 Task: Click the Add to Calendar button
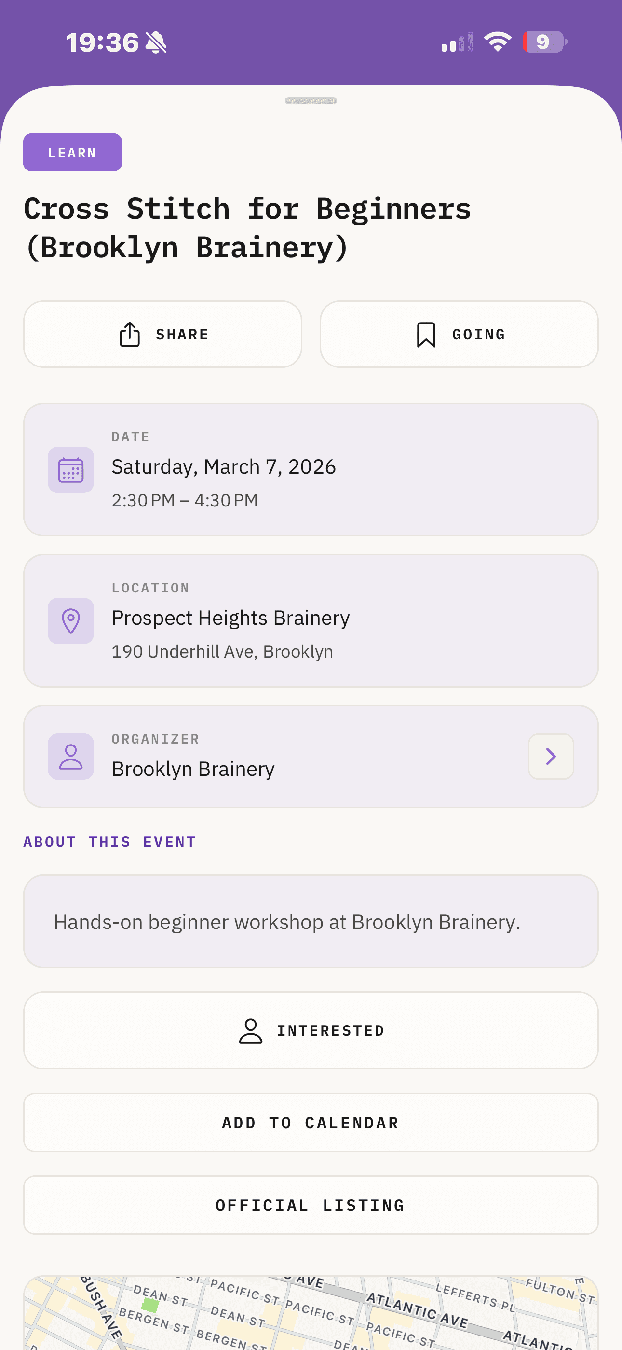311,1122
